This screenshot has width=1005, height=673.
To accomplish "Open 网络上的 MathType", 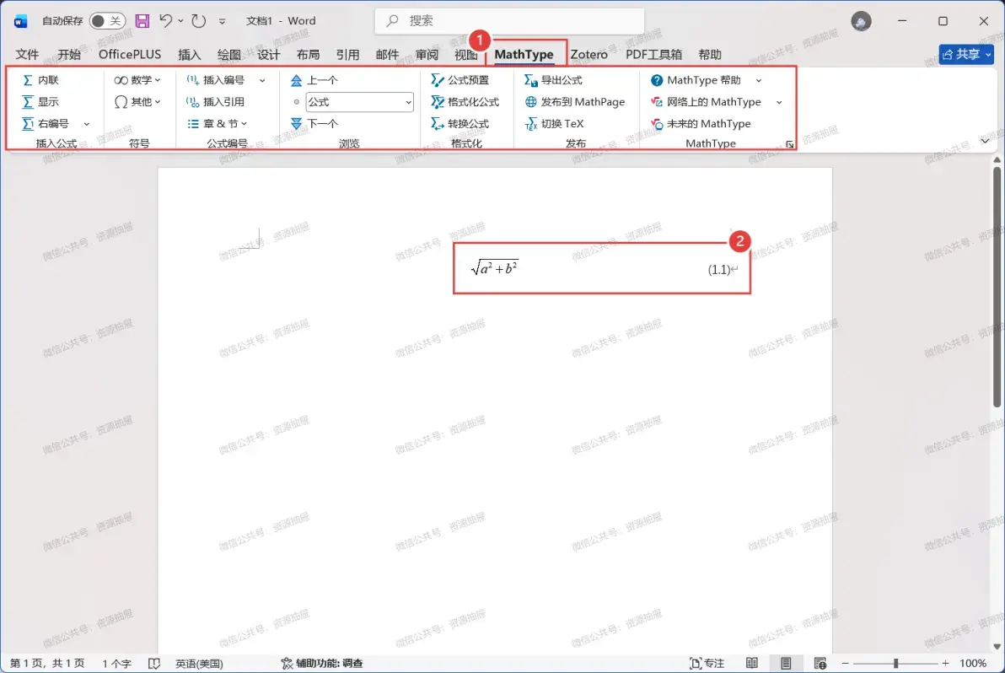I will [706, 102].
